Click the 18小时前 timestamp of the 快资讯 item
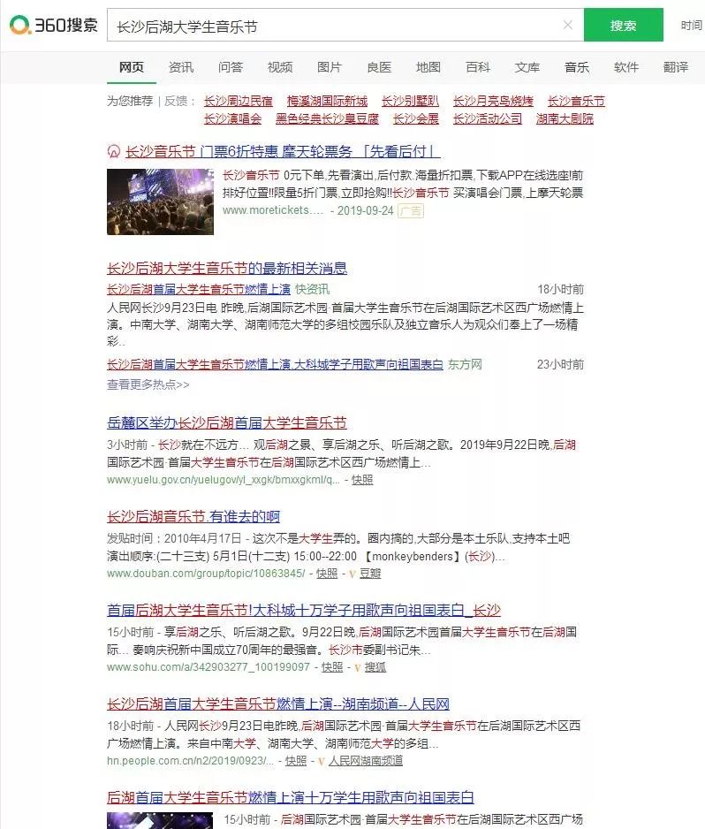The height and width of the screenshot is (829, 705). 560,289
